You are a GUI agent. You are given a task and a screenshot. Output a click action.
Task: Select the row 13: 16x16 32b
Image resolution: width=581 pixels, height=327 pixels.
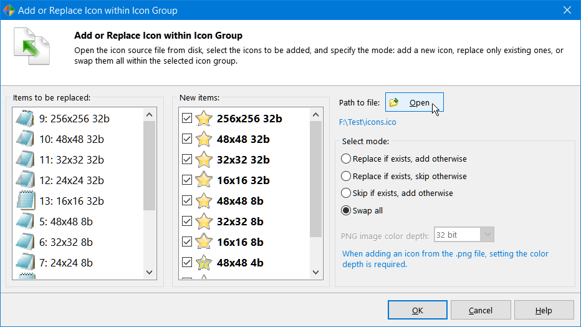coord(78,201)
